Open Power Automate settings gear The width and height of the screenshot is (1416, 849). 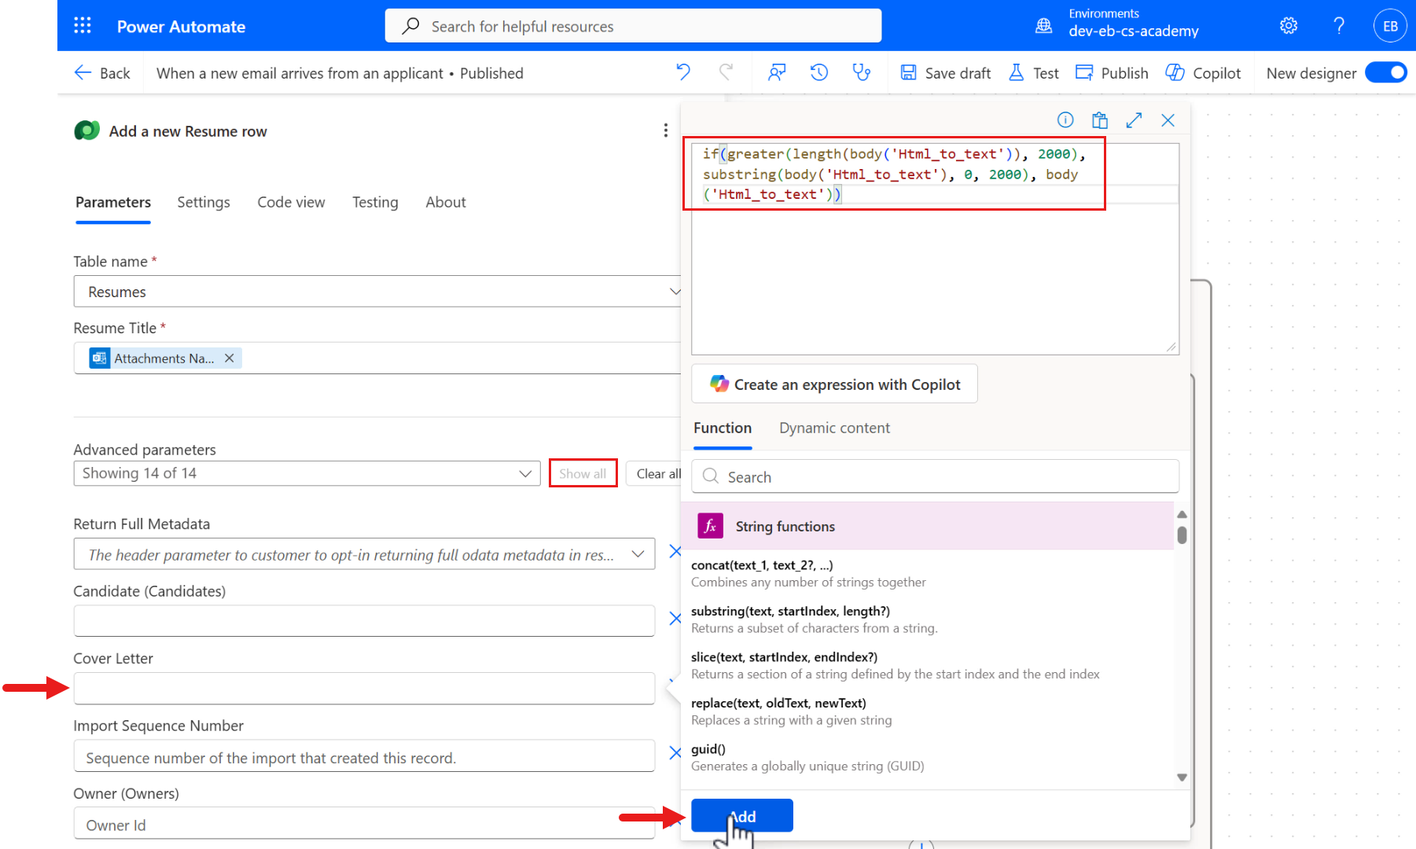1288,25
